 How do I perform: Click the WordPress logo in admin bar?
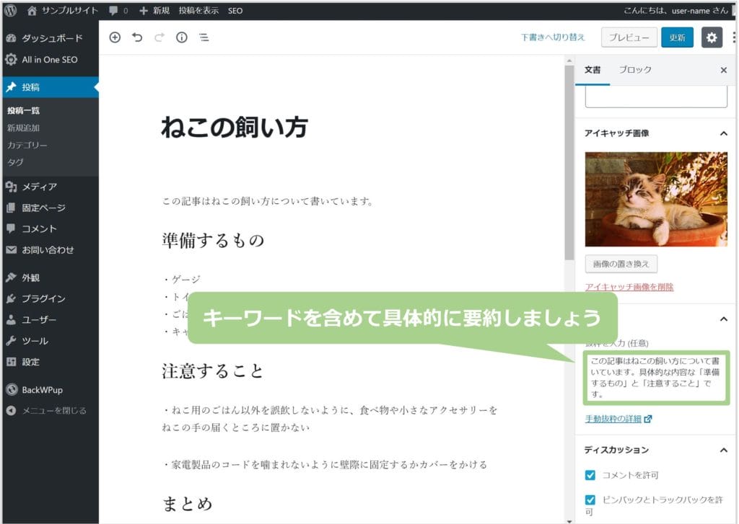[11, 11]
